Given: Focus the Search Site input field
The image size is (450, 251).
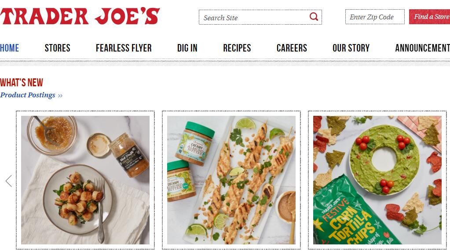Looking at the screenshot, I should pos(254,17).
